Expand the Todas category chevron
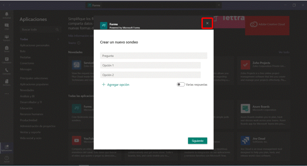Image resolution: width=307 pixels, height=166 pixels. (x=58, y=39)
